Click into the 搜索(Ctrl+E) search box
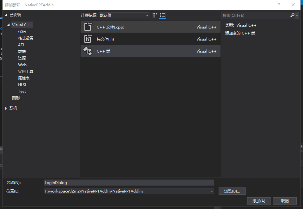Image resolution: width=303 pixels, height=209 pixels. (255, 16)
